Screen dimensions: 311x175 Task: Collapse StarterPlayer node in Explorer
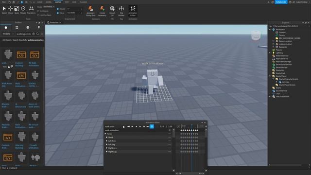pyautogui.click(x=270, y=76)
